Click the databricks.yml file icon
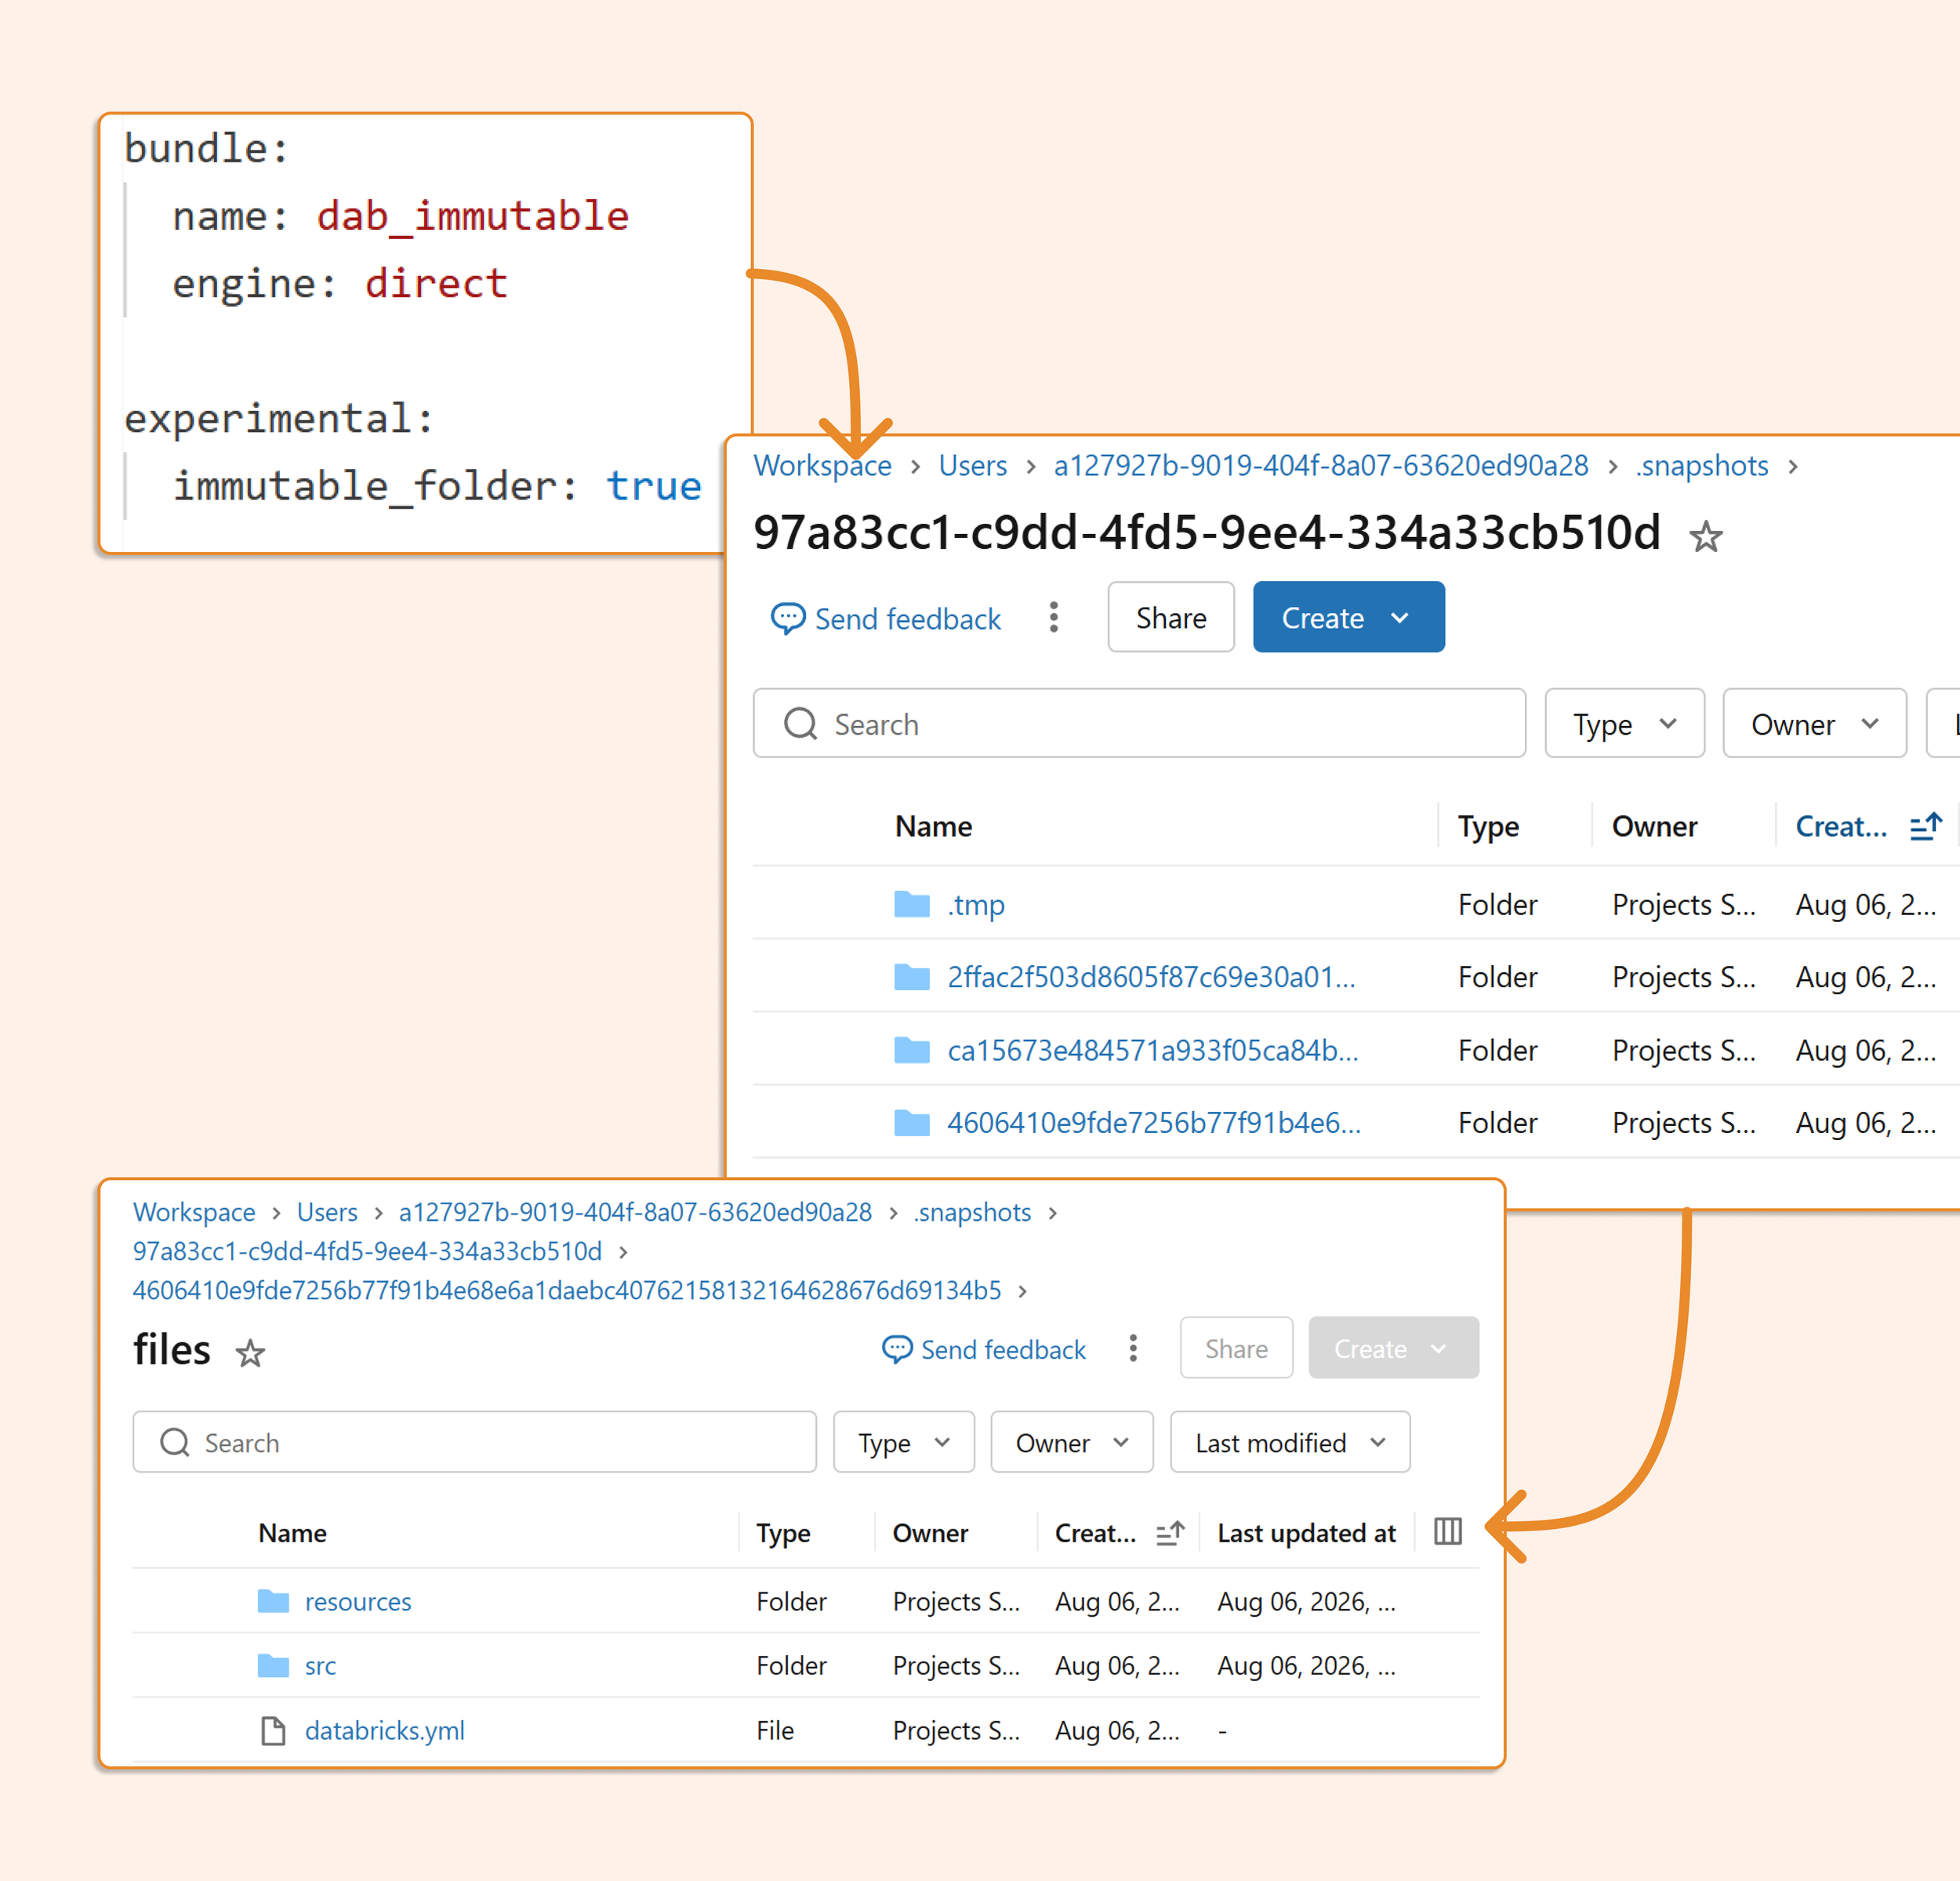 pyautogui.click(x=273, y=1730)
